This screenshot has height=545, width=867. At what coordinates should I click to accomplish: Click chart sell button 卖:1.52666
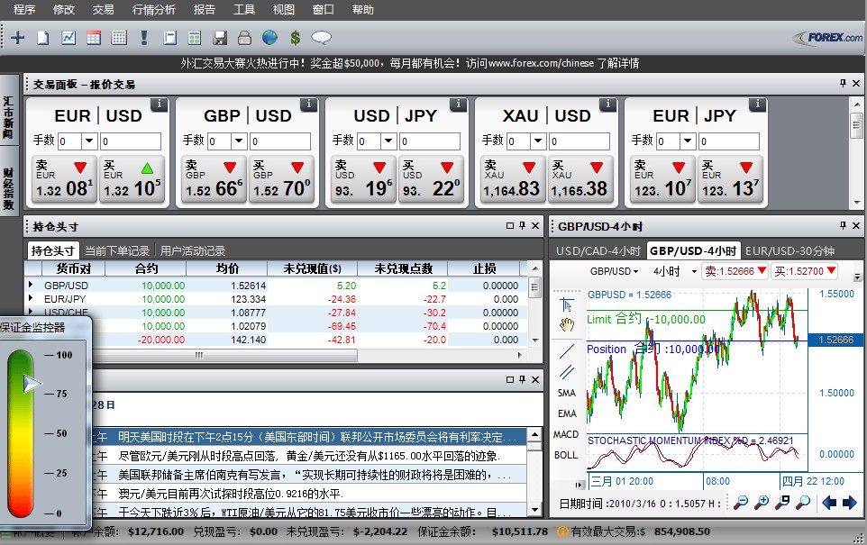coord(735,271)
